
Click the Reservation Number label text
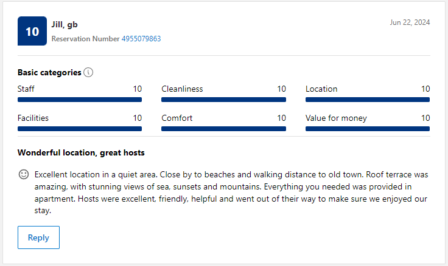(x=85, y=39)
